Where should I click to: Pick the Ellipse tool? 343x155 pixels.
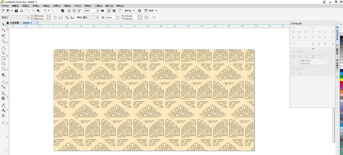[3, 63]
